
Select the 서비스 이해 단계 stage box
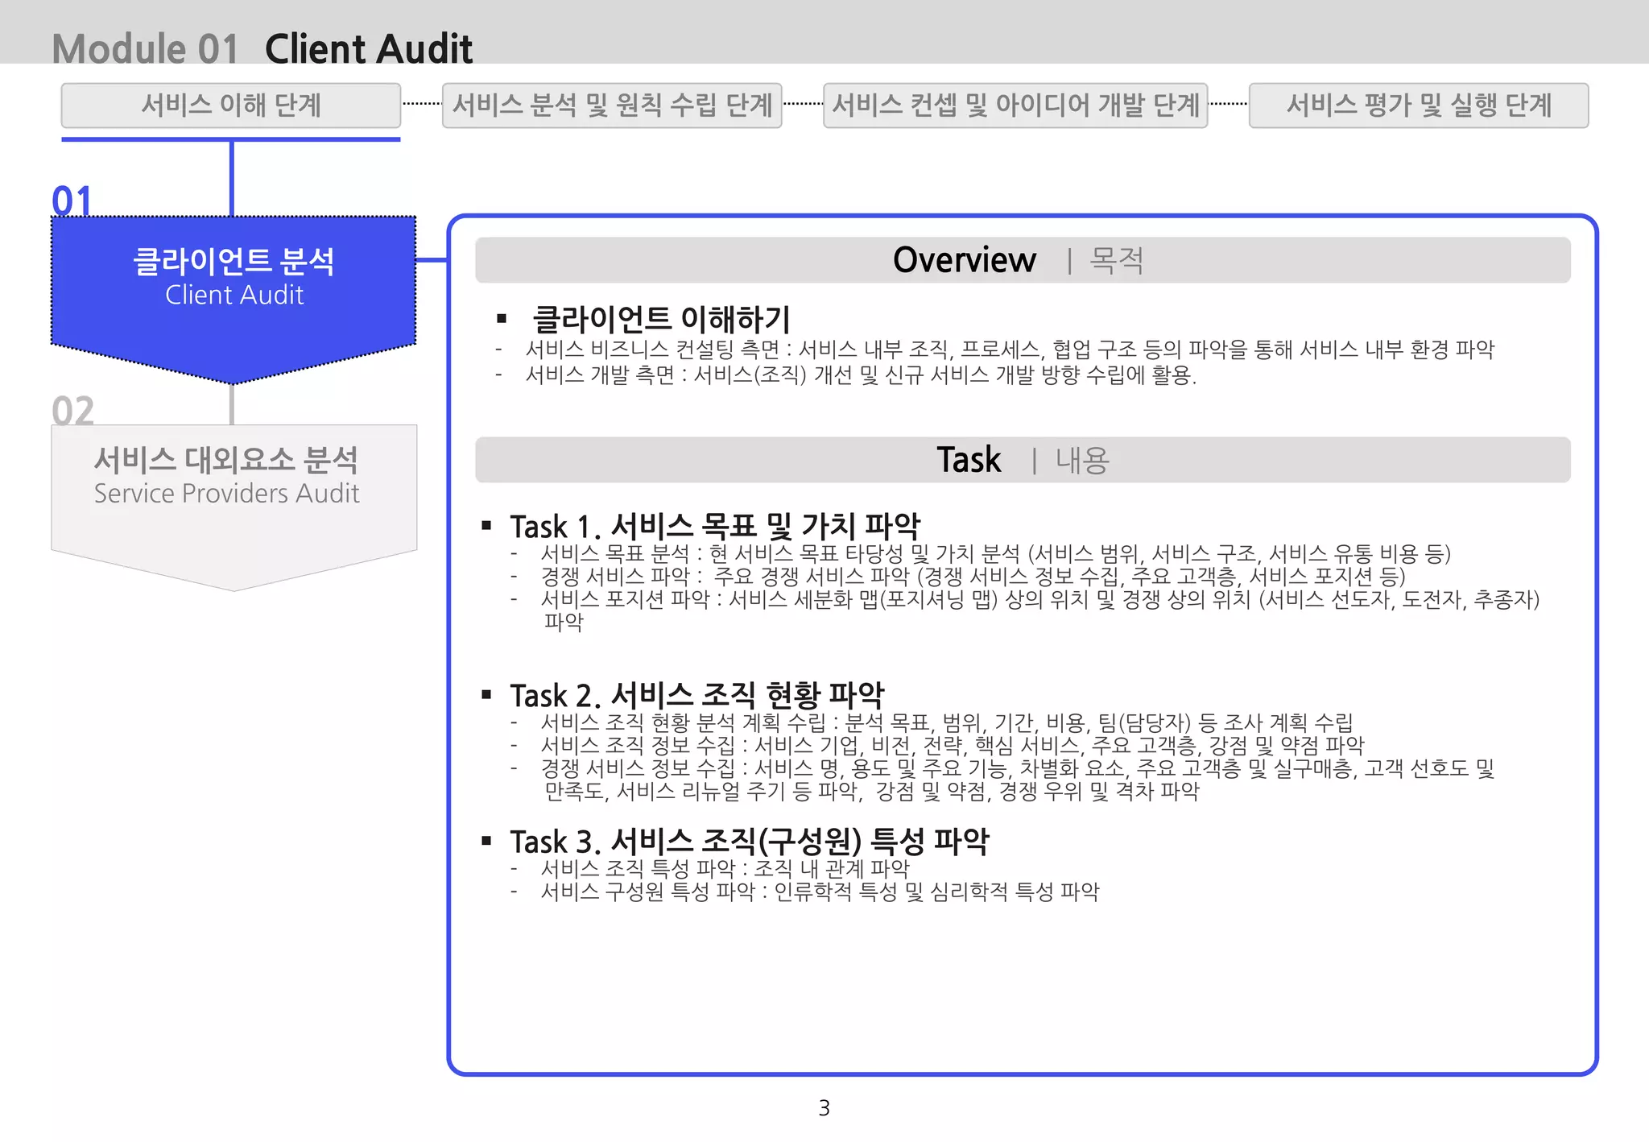pyautogui.click(x=231, y=106)
